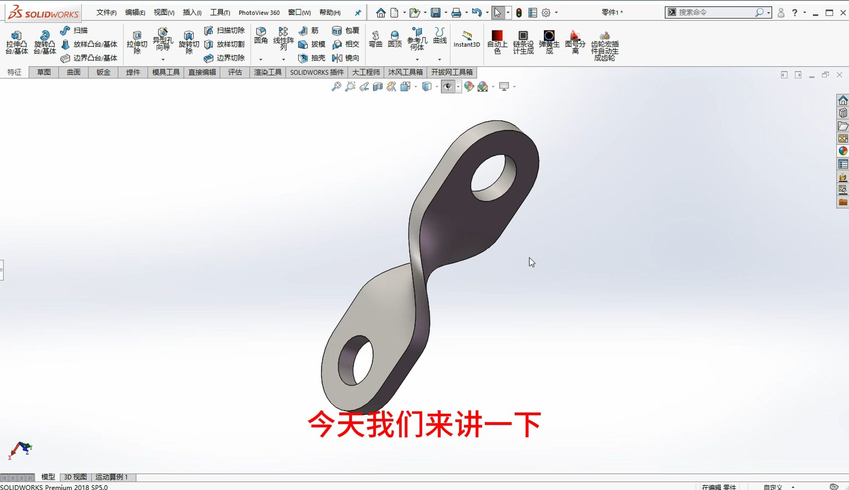The width and height of the screenshot is (849, 490).
Task: Run the gear auto-generation (齿轮宏插件) plugin
Action: (605, 46)
